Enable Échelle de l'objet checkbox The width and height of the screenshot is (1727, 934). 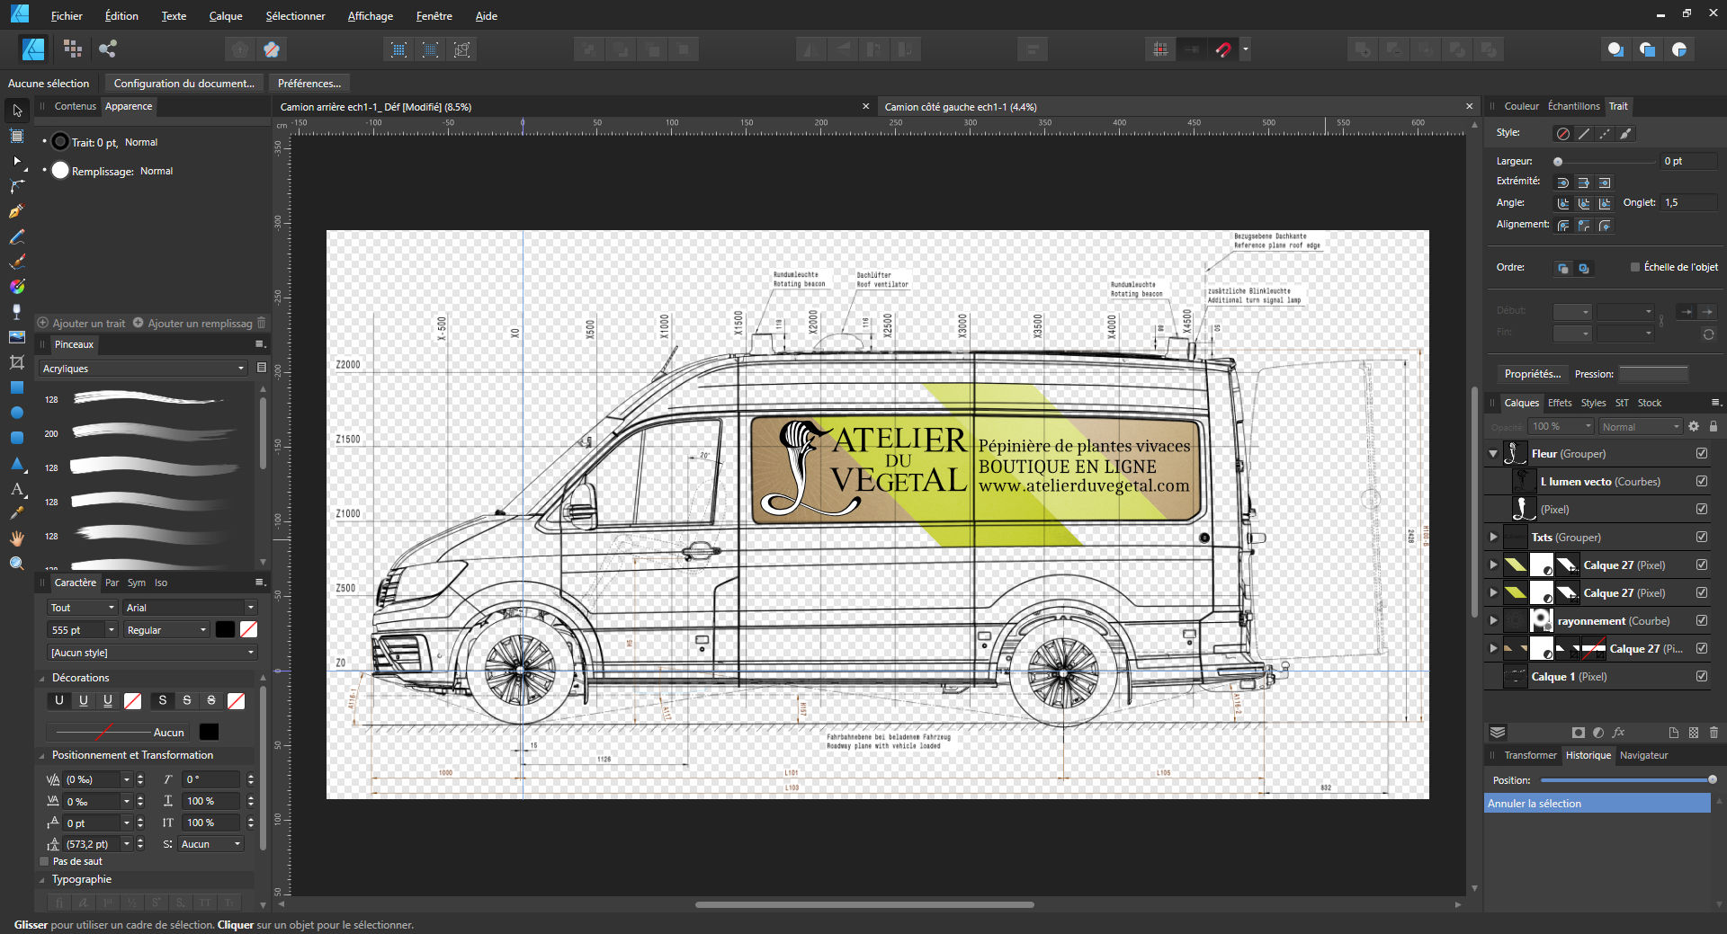[x=1635, y=267]
